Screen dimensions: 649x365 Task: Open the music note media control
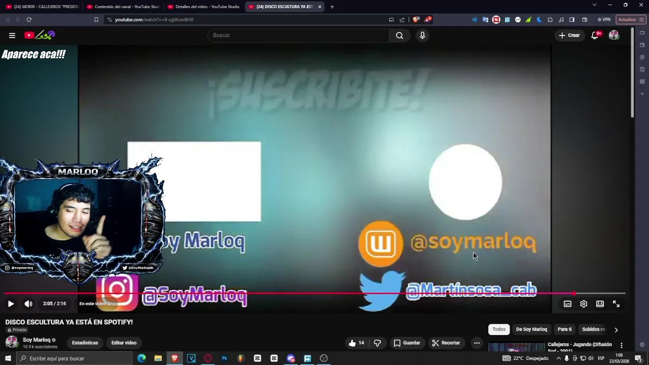[561, 20]
